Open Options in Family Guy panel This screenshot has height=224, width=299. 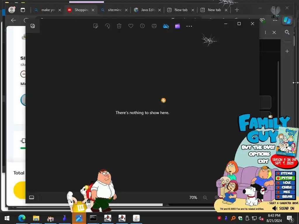coord(259,154)
